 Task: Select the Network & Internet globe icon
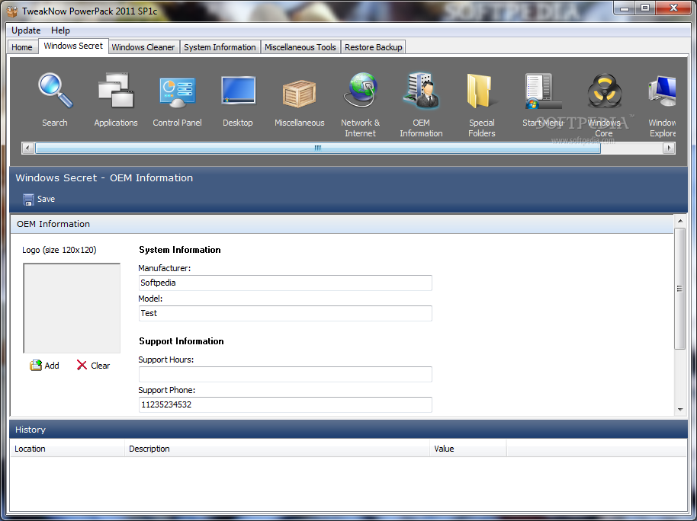click(361, 90)
